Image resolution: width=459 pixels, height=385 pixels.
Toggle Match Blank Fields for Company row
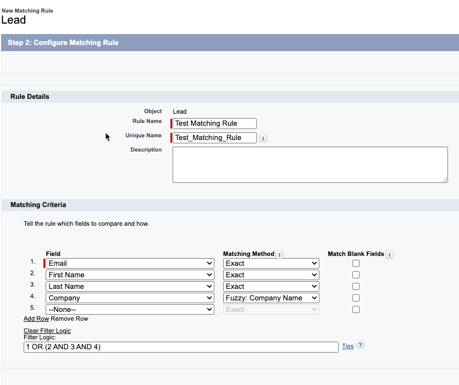[x=356, y=298]
